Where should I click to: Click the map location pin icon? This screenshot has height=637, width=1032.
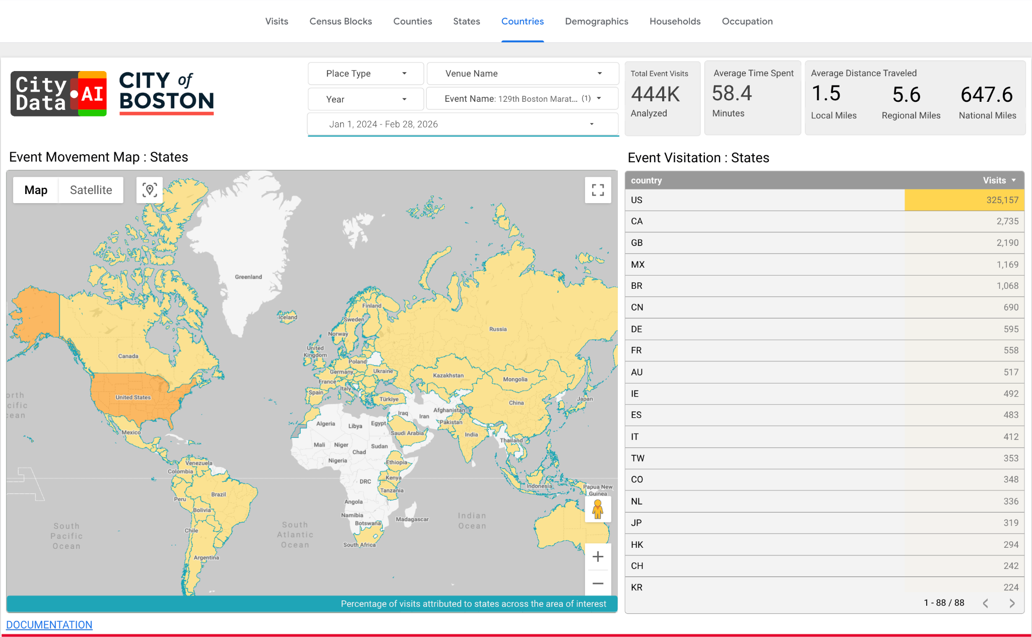[x=150, y=190]
